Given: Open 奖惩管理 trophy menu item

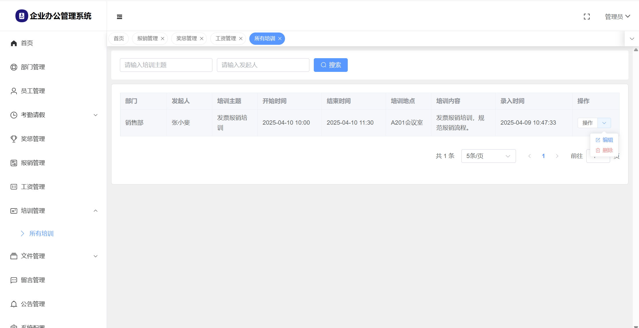Looking at the screenshot, I should [x=33, y=139].
